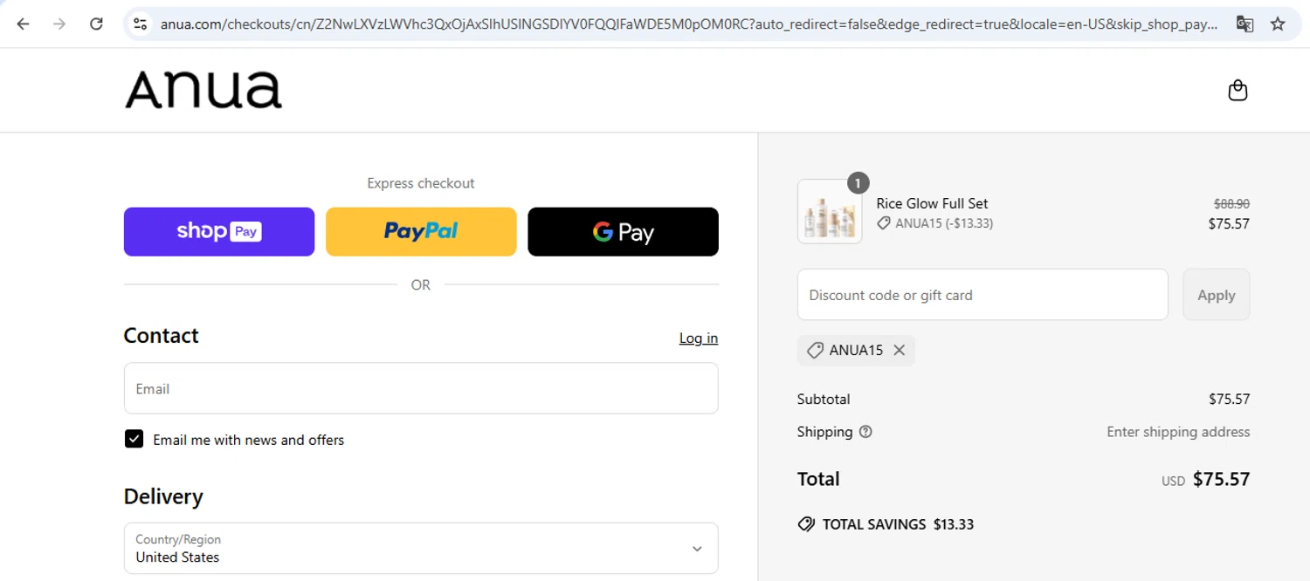Click the Enter shipping address text
1310x581 pixels.
click(1178, 432)
